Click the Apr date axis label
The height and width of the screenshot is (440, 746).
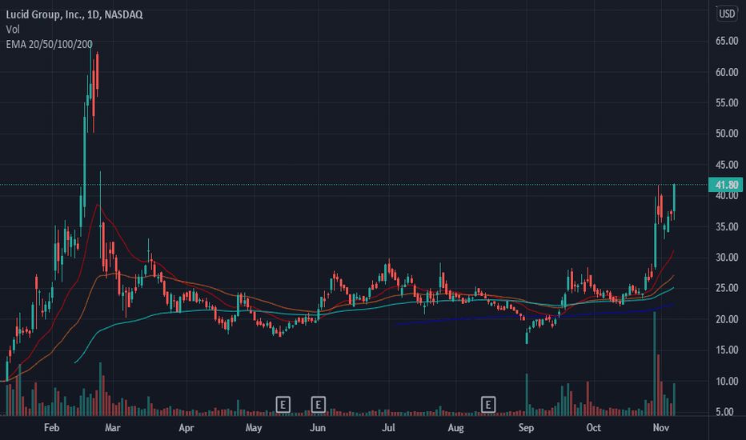(x=186, y=428)
